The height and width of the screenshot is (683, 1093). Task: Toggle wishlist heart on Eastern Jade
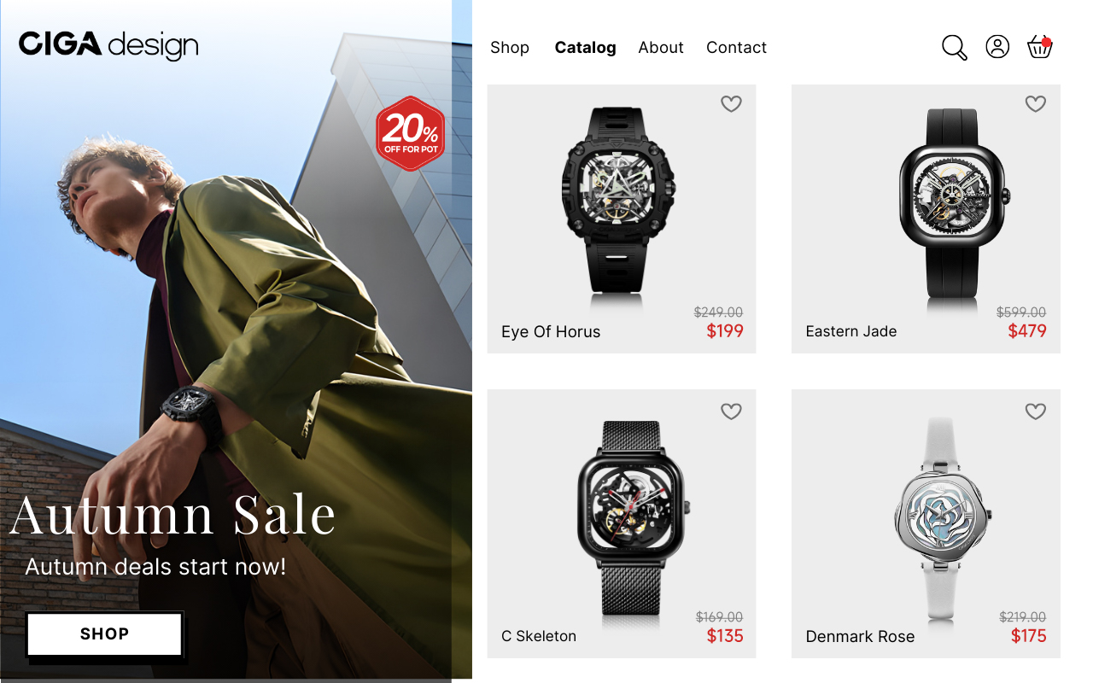click(x=1036, y=104)
